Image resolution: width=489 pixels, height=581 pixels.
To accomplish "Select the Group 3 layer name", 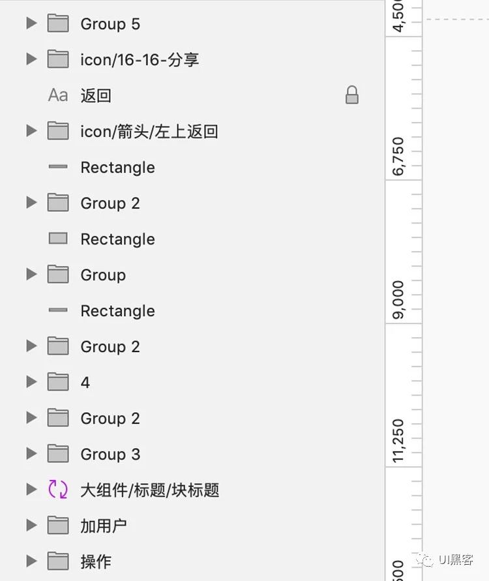I will [110, 454].
